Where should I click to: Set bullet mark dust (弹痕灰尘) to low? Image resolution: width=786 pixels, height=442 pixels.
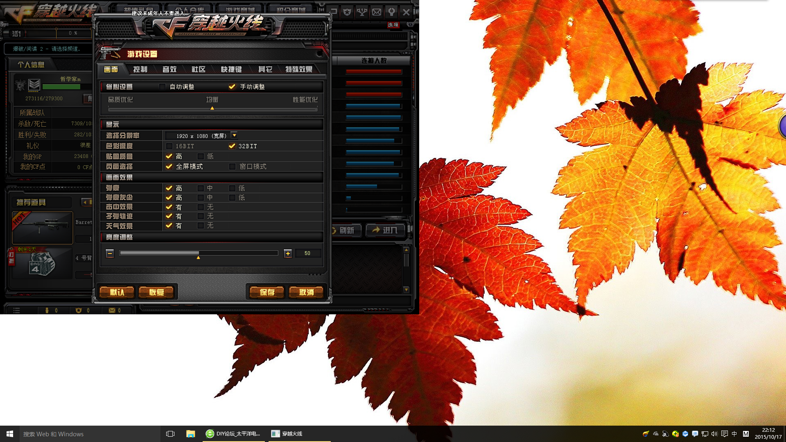coord(232,198)
